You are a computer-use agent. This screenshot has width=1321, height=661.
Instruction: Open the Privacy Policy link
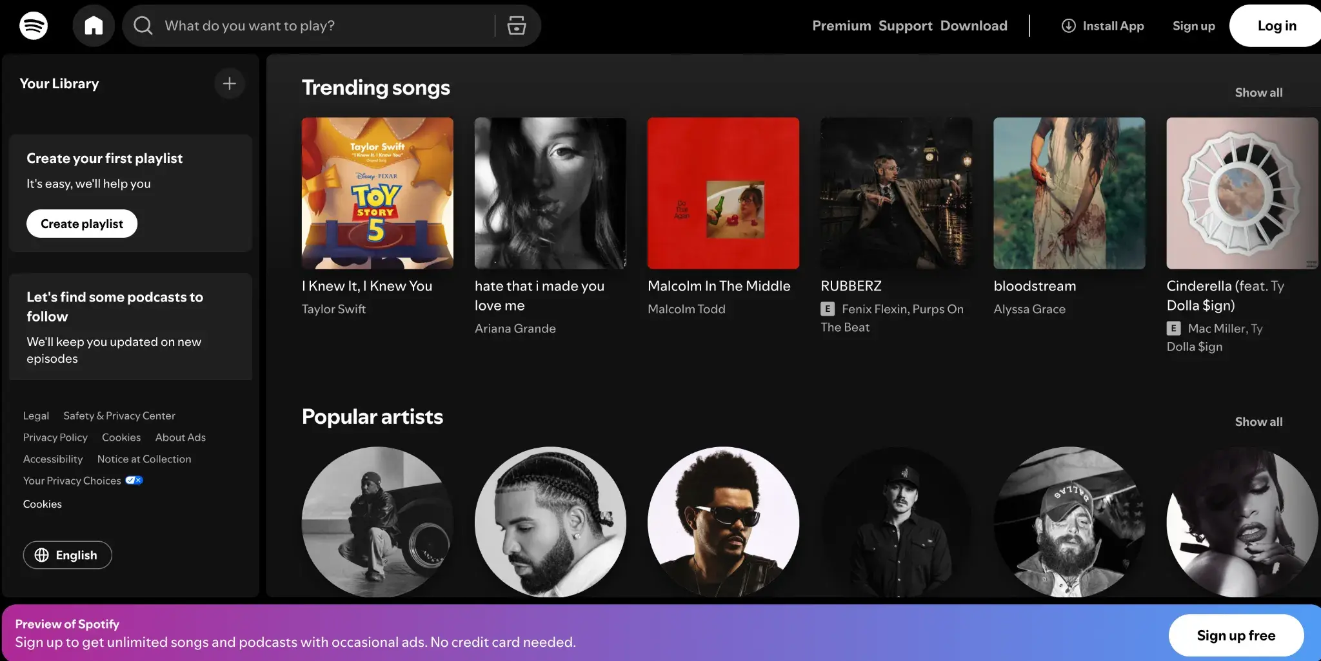55,437
